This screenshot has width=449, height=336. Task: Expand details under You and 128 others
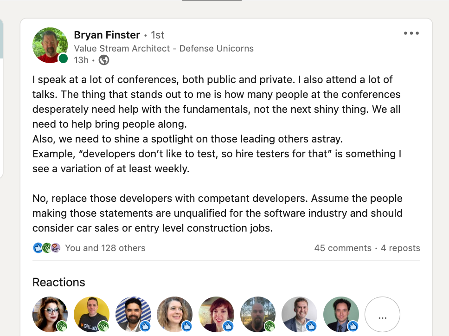[x=106, y=248]
